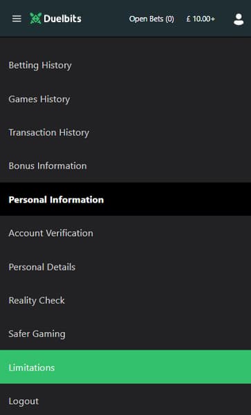Viewport: 251px width, 415px height.
Task: Click the plus sign beside the balance
Action: coord(213,19)
